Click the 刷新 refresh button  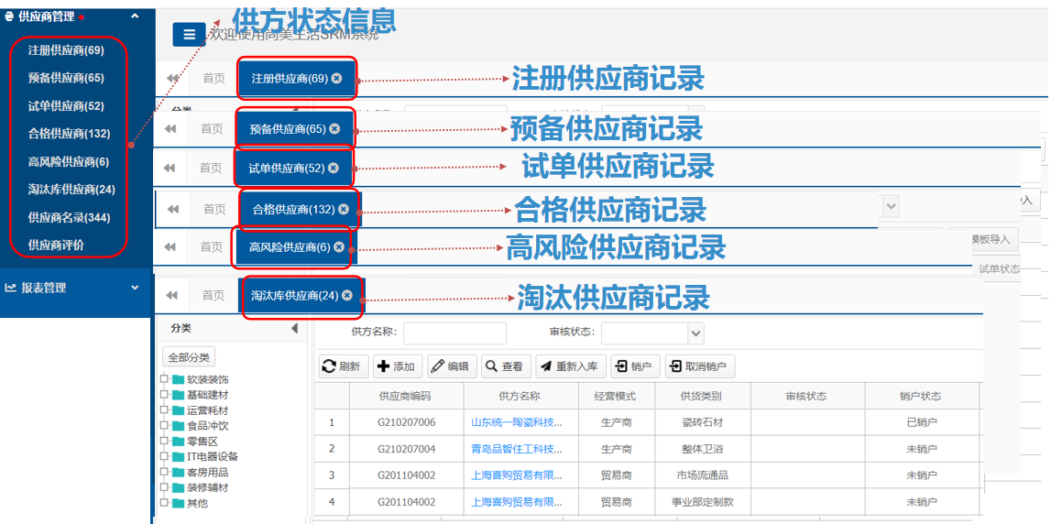coord(343,366)
